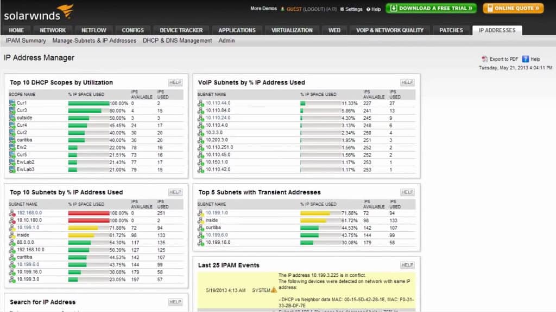Open DHCP & DNS Management
The height and width of the screenshot is (312, 556).
pyautogui.click(x=178, y=41)
